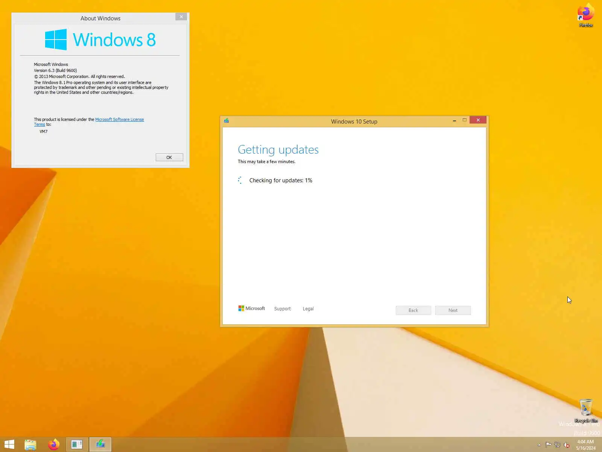Open the Action Center flag icon
This screenshot has height=452, width=602.
pos(548,445)
